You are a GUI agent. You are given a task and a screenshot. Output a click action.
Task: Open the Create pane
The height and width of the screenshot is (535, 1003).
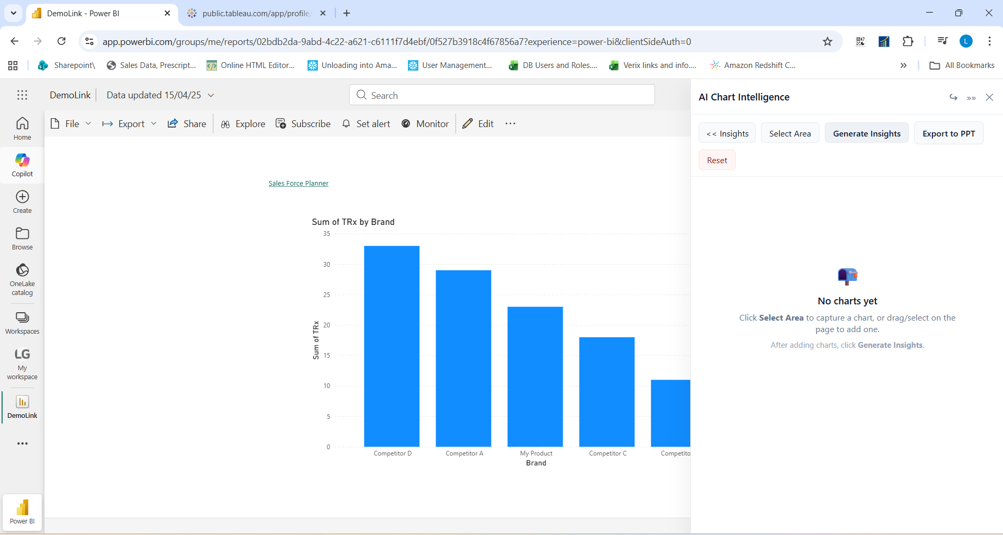click(x=22, y=201)
